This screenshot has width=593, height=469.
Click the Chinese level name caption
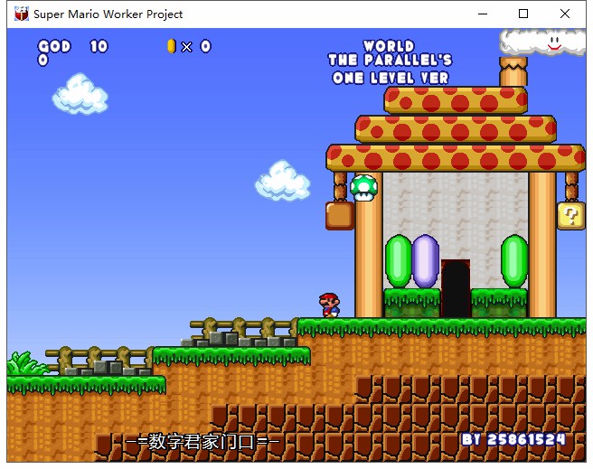(x=202, y=441)
